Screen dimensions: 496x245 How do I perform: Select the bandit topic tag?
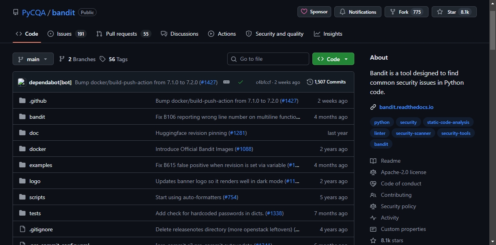381,144
